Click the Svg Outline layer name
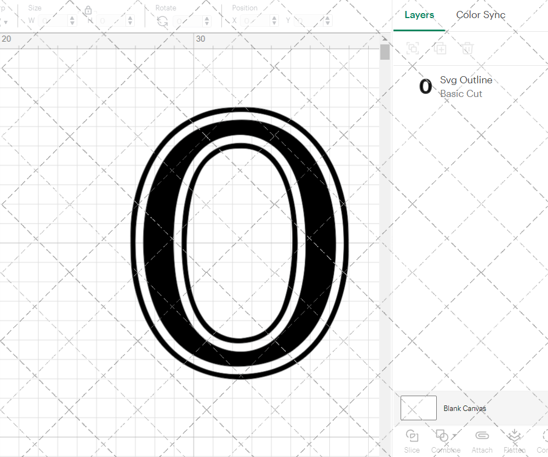This screenshot has width=548, height=457. tap(466, 80)
